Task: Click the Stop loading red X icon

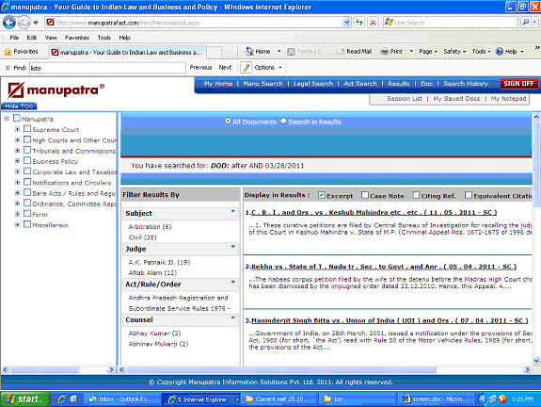Action: pos(373,23)
